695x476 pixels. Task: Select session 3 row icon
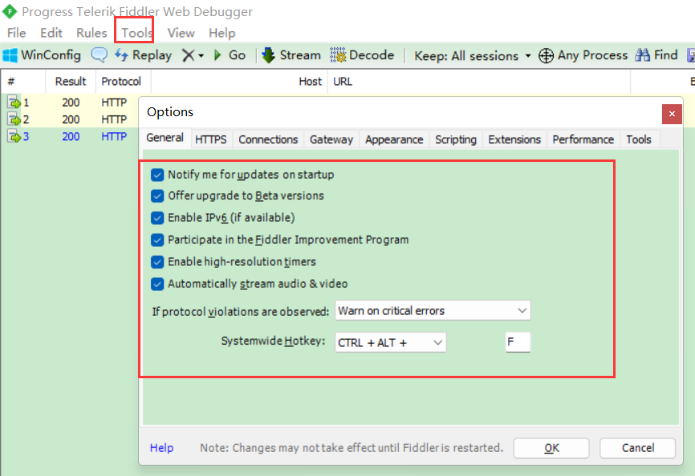pyautogui.click(x=14, y=136)
